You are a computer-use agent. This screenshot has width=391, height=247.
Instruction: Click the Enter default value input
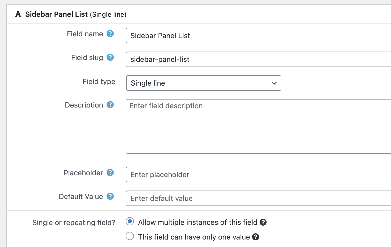coord(258,198)
